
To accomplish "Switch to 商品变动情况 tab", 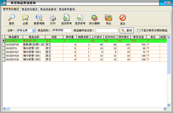I will (30, 9).
